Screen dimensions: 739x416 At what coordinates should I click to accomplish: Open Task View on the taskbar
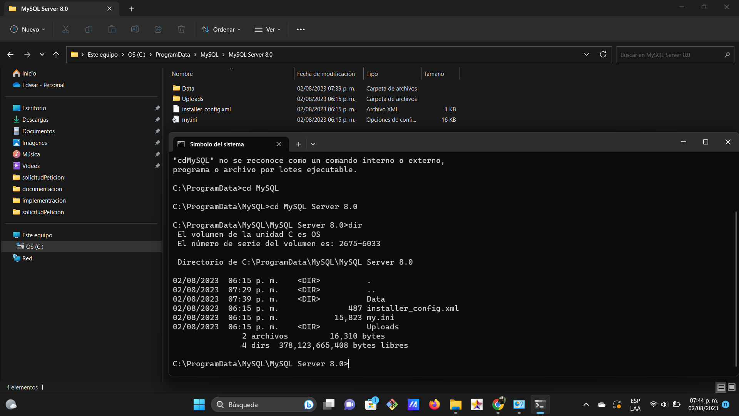[x=329, y=404]
